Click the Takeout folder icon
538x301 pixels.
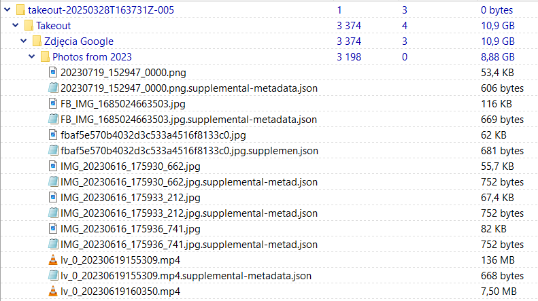click(28, 26)
